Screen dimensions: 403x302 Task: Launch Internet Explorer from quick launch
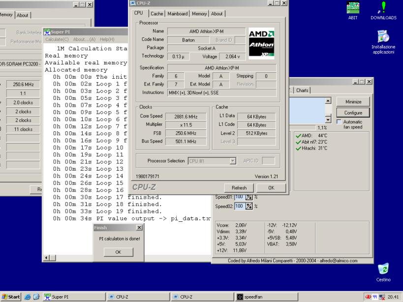(27, 297)
